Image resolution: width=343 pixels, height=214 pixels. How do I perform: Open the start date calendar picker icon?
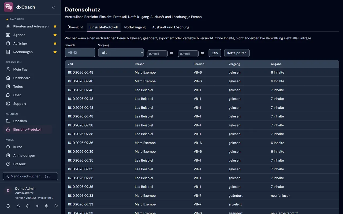pyautogui.click(x=171, y=54)
